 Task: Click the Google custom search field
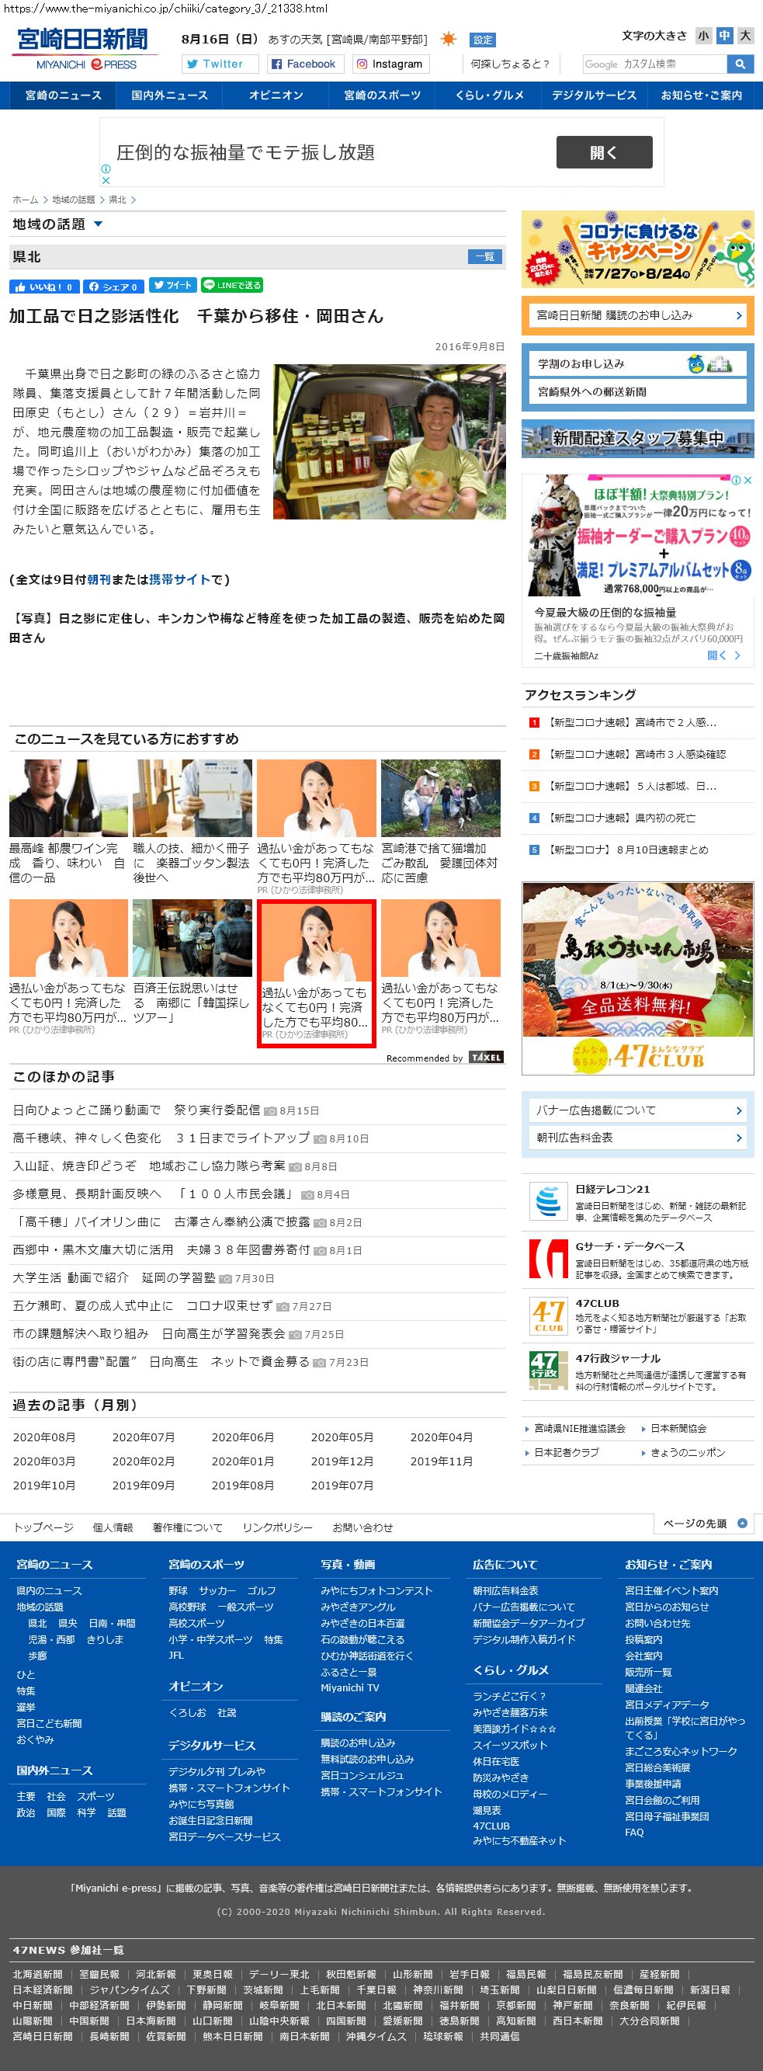tap(654, 64)
